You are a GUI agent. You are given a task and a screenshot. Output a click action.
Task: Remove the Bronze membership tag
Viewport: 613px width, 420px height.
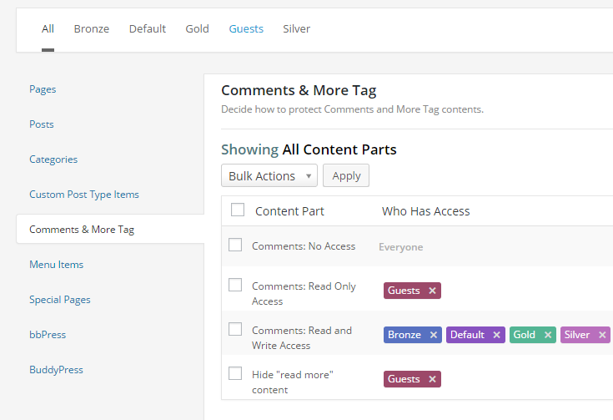434,335
